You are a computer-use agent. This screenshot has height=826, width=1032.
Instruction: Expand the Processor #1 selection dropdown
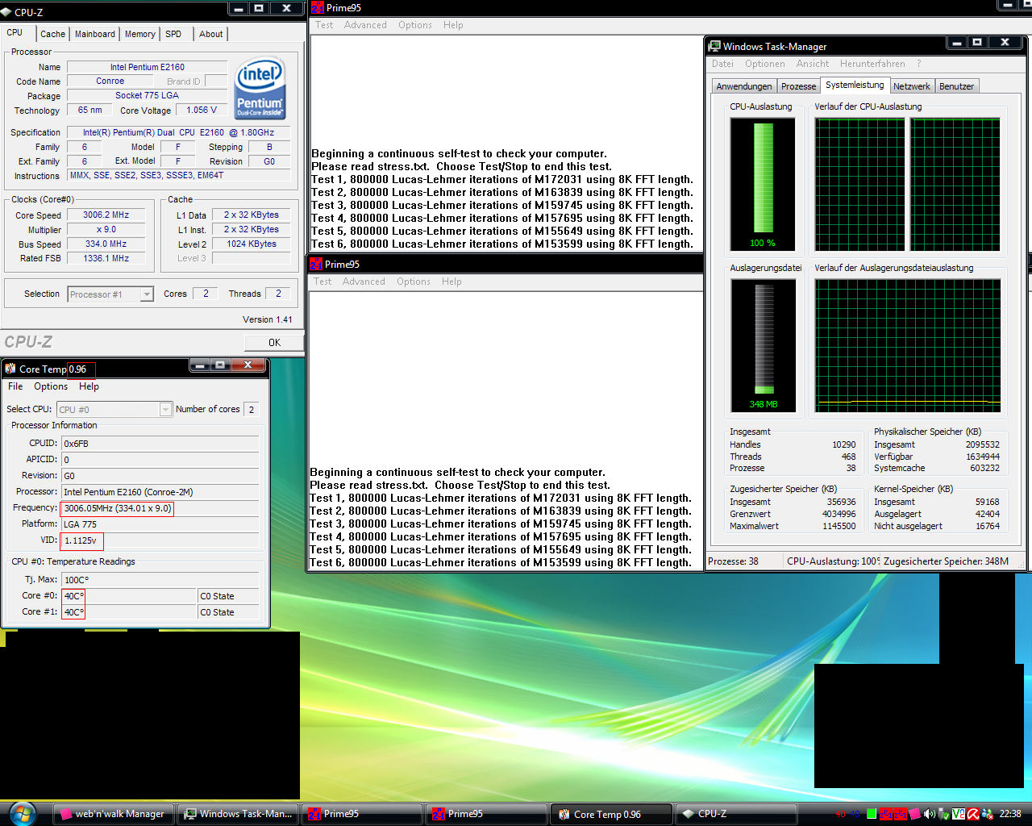(x=147, y=294)
